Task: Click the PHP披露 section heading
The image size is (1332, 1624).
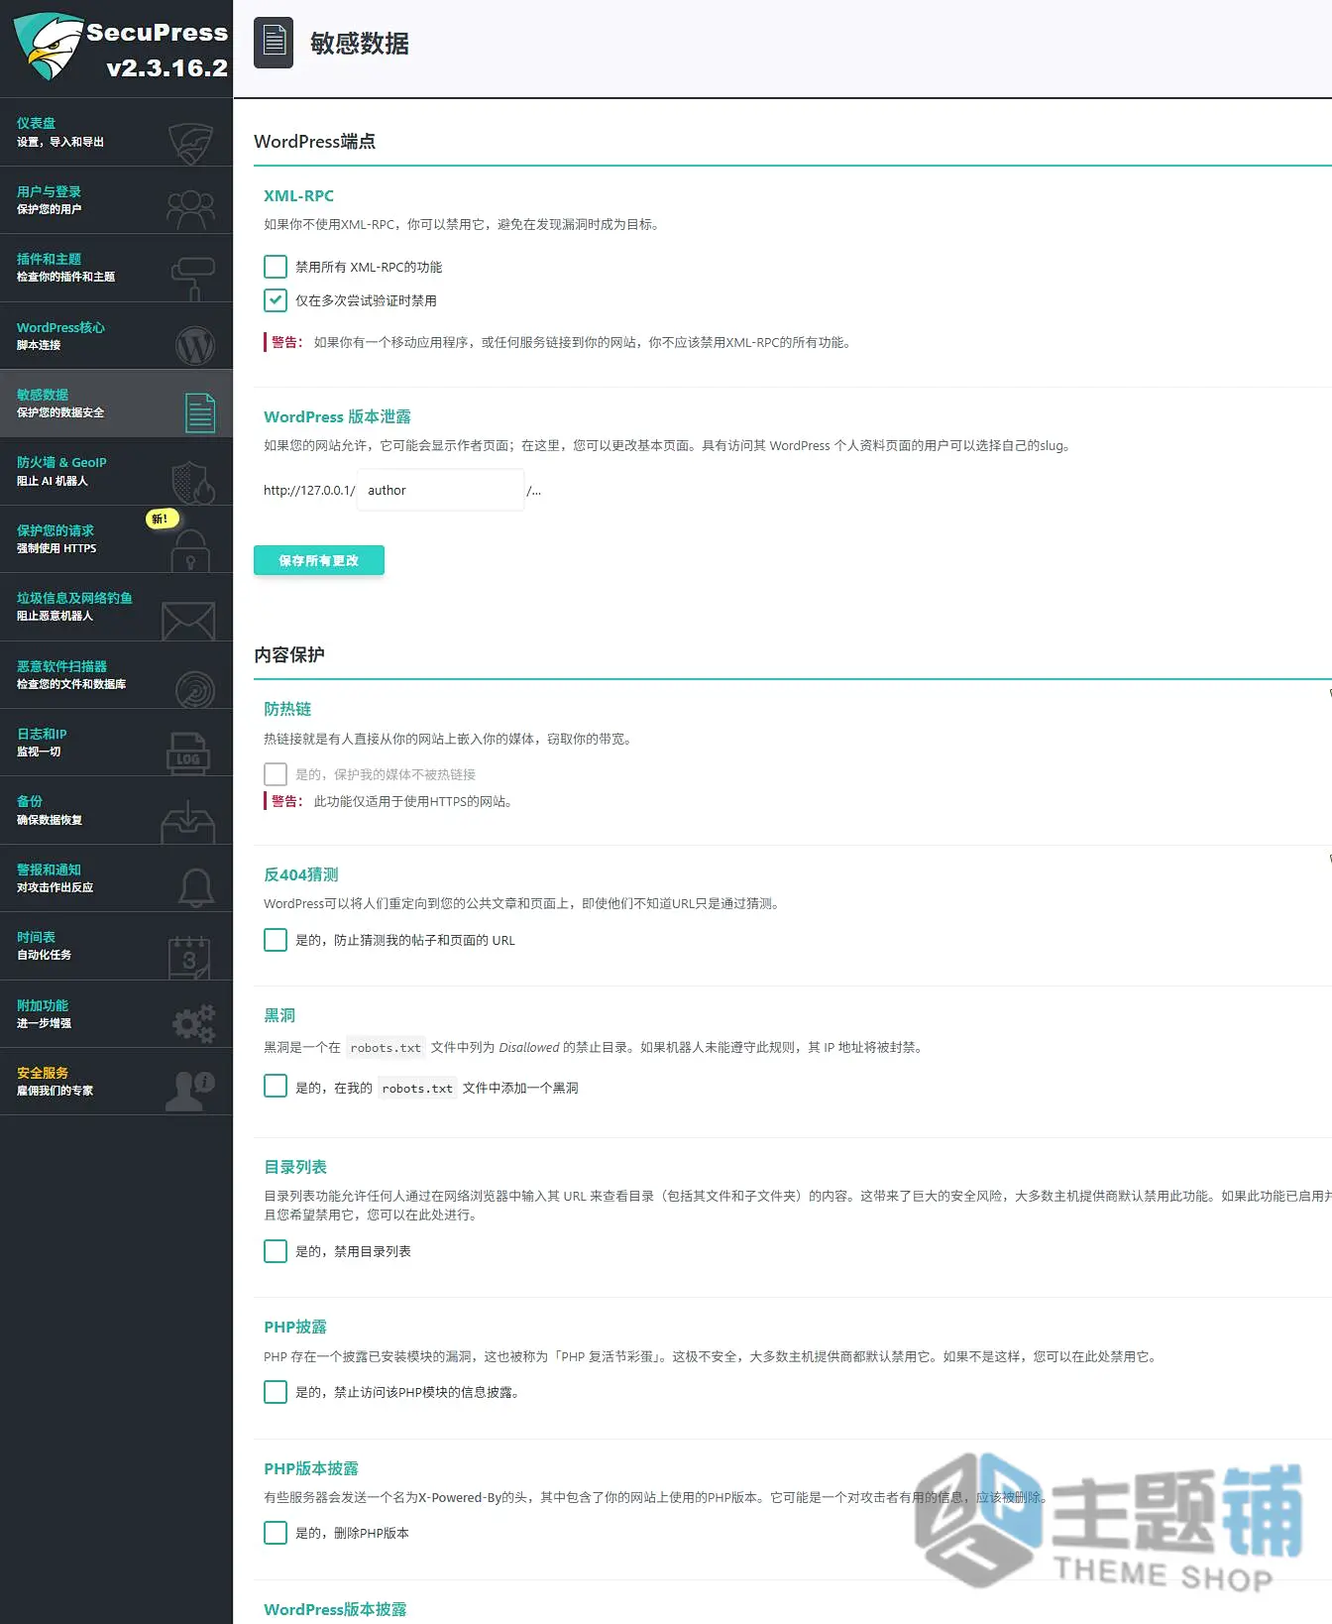Action: click(x=295, y=1327)
